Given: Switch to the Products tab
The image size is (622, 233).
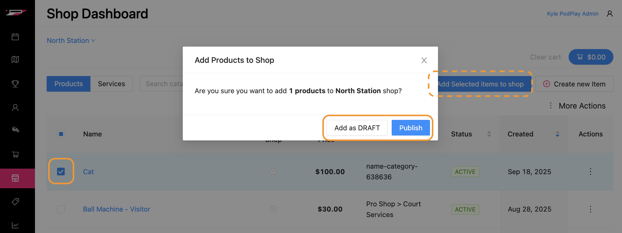Looking at the screenshot, I should click(68, 84).
